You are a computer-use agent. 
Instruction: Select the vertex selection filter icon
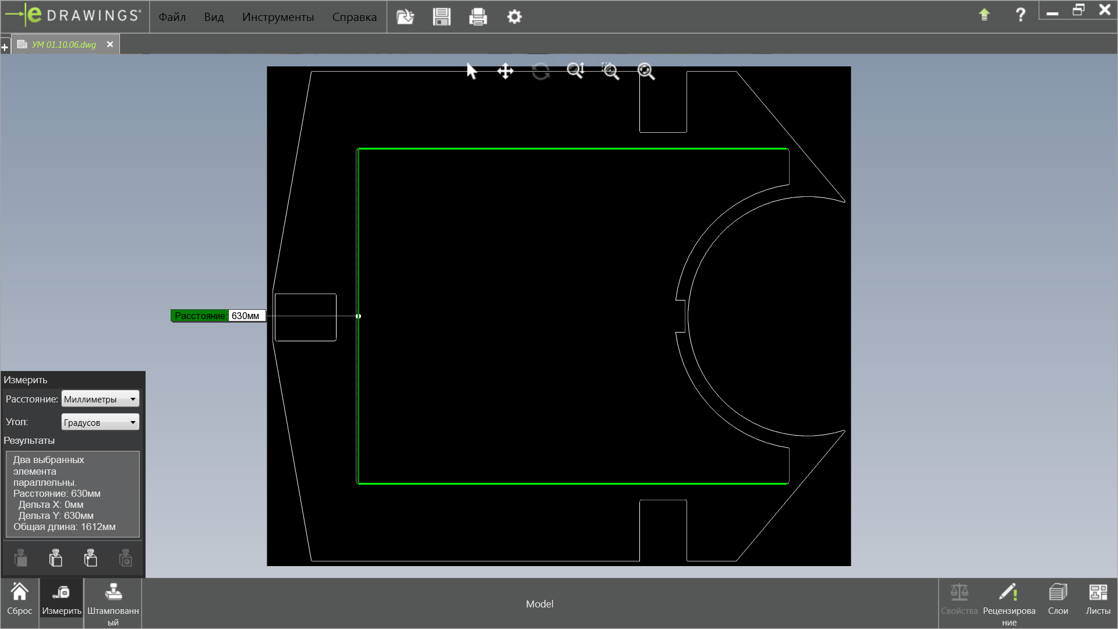coord(90,558)
